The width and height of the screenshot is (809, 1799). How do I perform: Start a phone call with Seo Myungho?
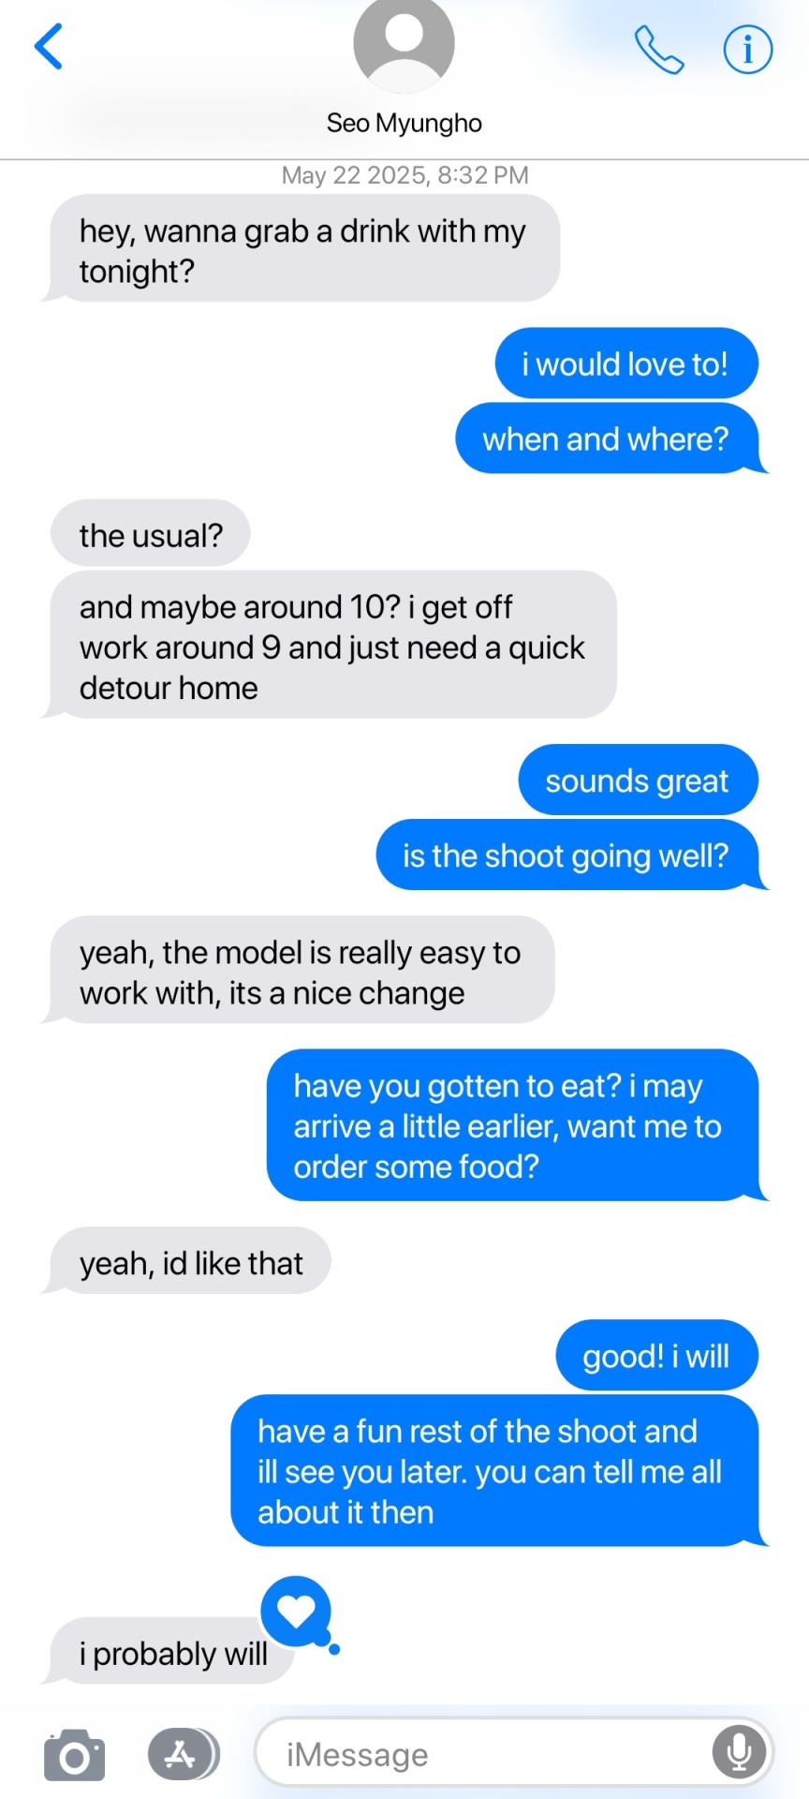(x=659, y=49)
